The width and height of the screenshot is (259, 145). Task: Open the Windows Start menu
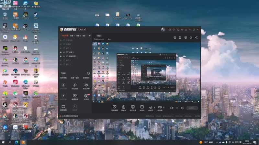click(3, 142)
